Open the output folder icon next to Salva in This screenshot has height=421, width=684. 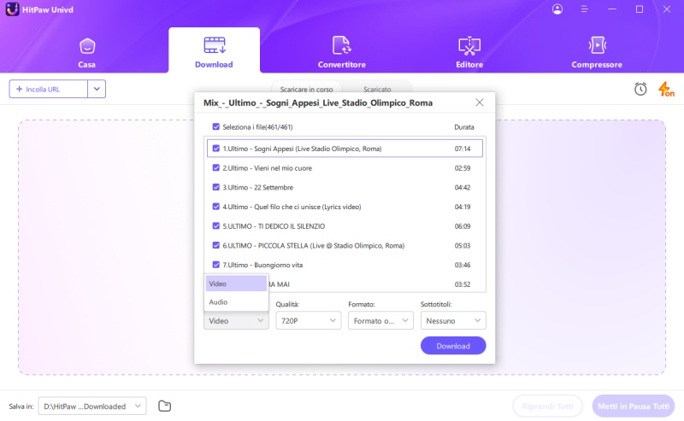164,406
